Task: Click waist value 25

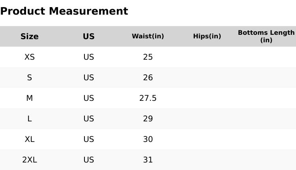Action: (x=148, y=57)
